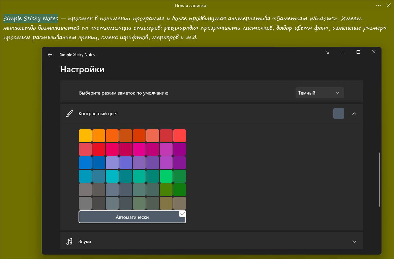The height and width of the screenshot is (259, 394).
Task: Close the sticky note with the X
Action: tap(388, 5)
